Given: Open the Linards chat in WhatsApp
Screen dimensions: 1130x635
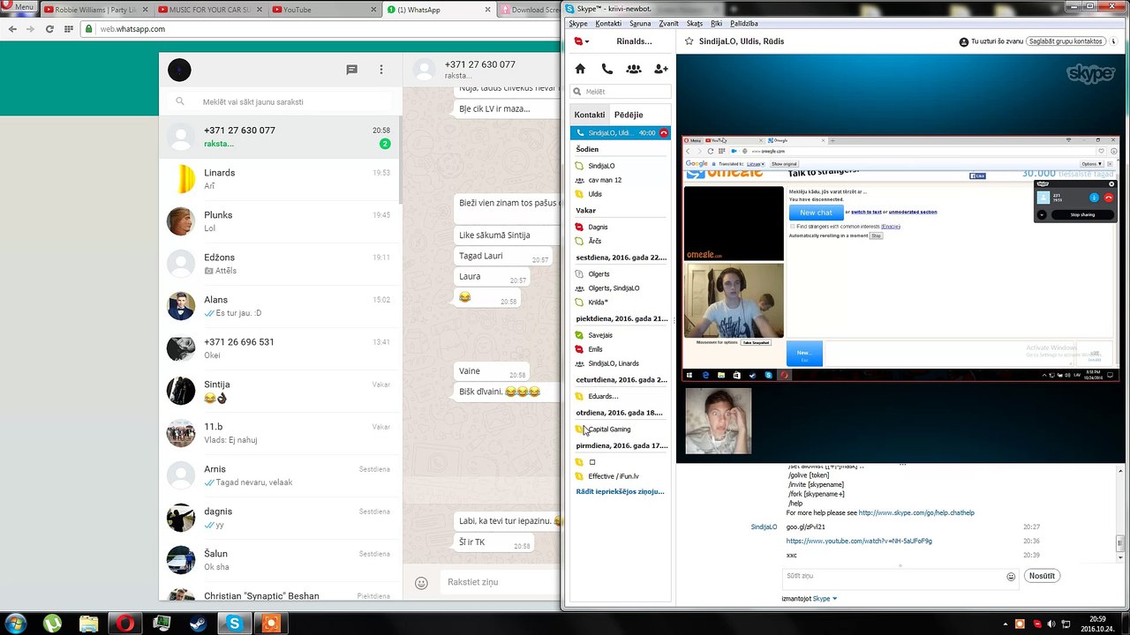Looking at the screenshot, I should click(x=281, y=179).
